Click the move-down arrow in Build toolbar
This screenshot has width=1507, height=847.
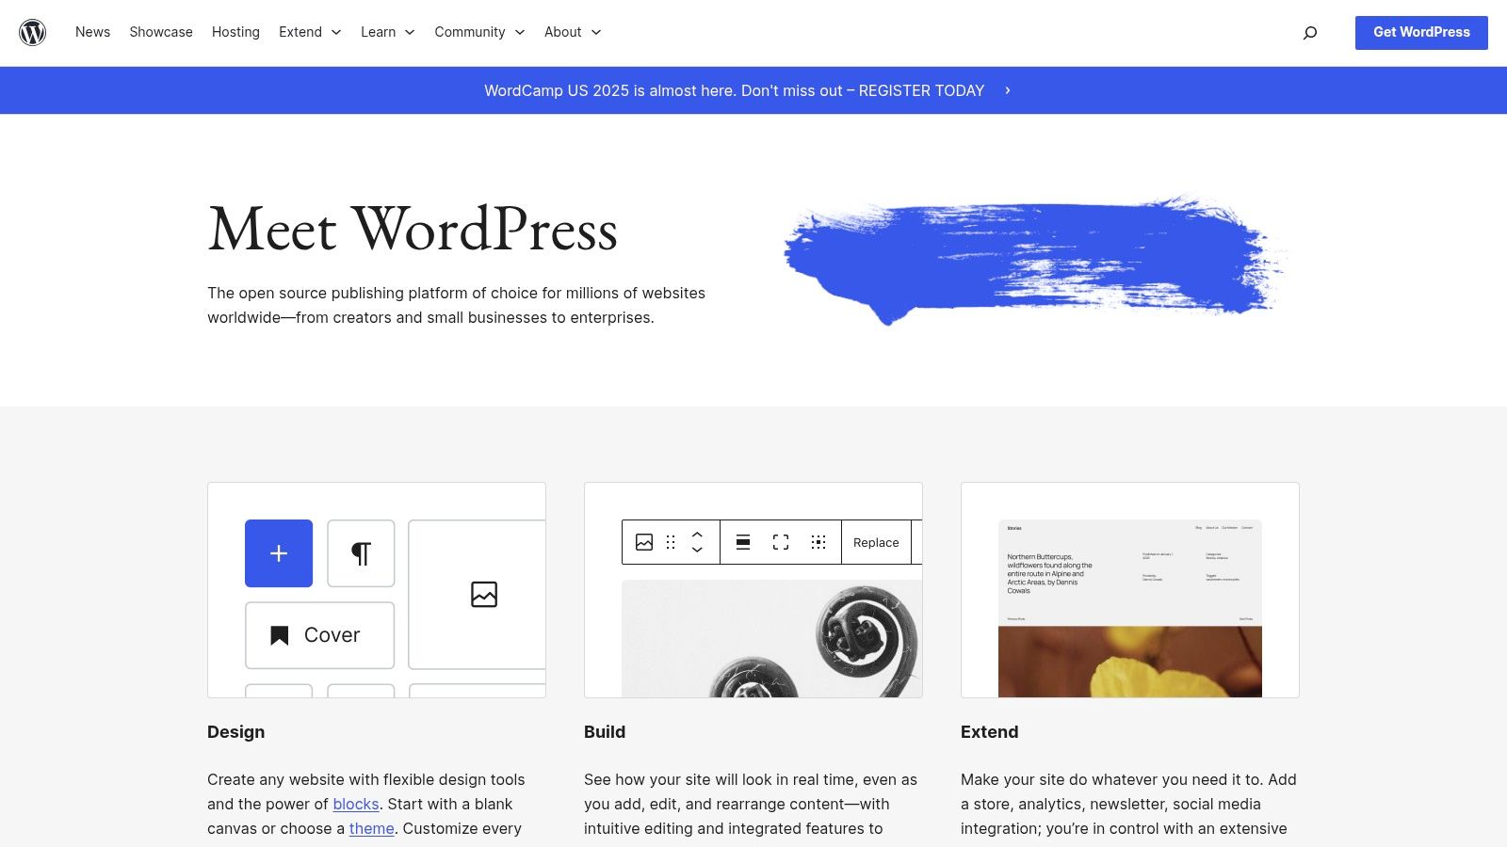tap(697, 550)
